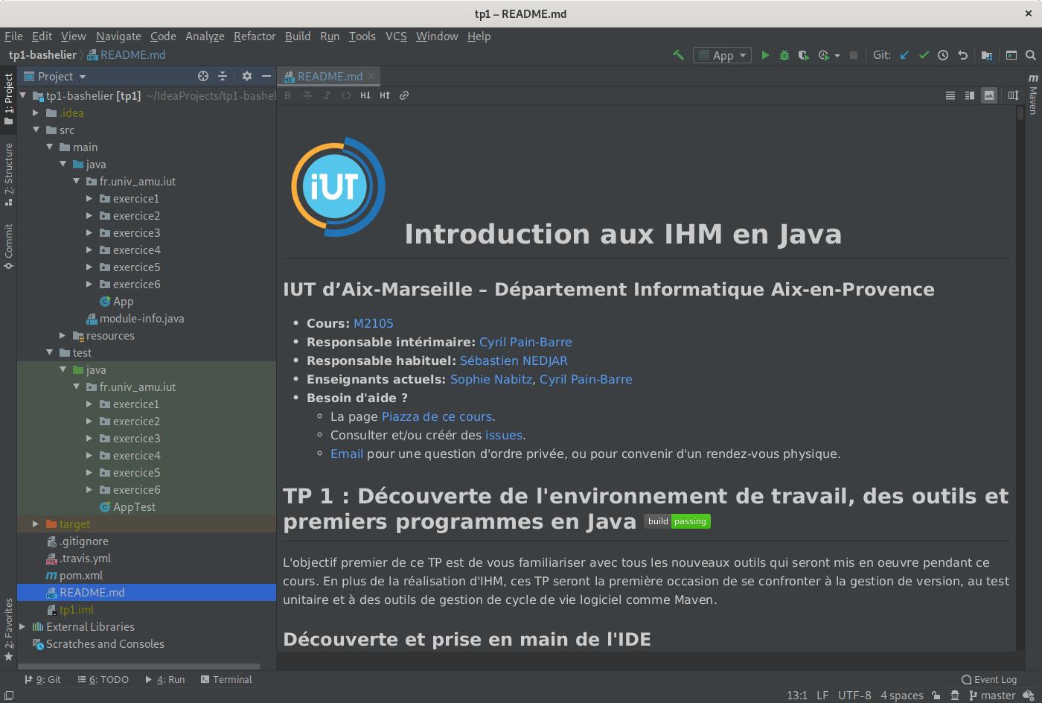This screenshot has width=1042, height=703.
Task: Open the M2105 course link
Action: (x=374, y=323)
